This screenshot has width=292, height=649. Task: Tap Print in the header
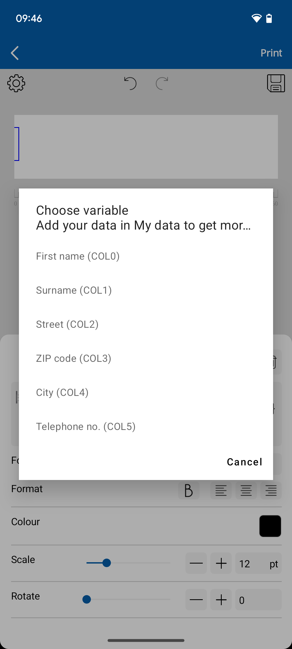(x=271, y=53)
